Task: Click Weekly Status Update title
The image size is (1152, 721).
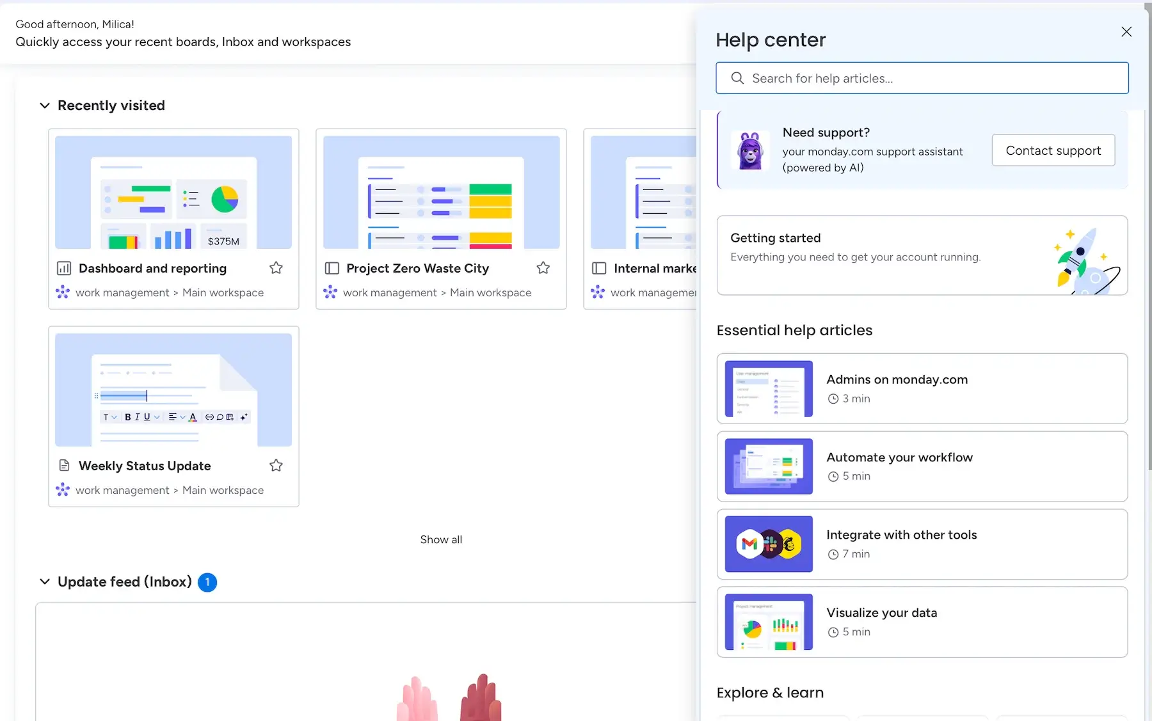Action: (x=145, y=466)
